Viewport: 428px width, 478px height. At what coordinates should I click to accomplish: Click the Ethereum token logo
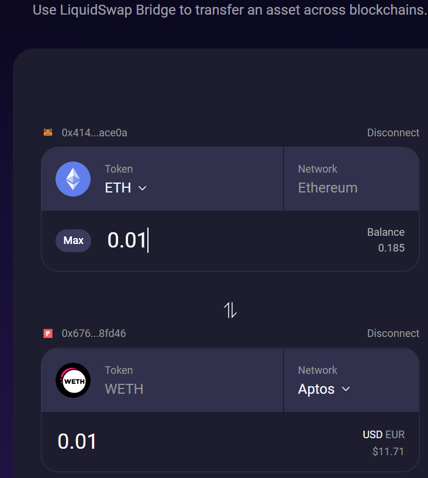tap(73, 179)
